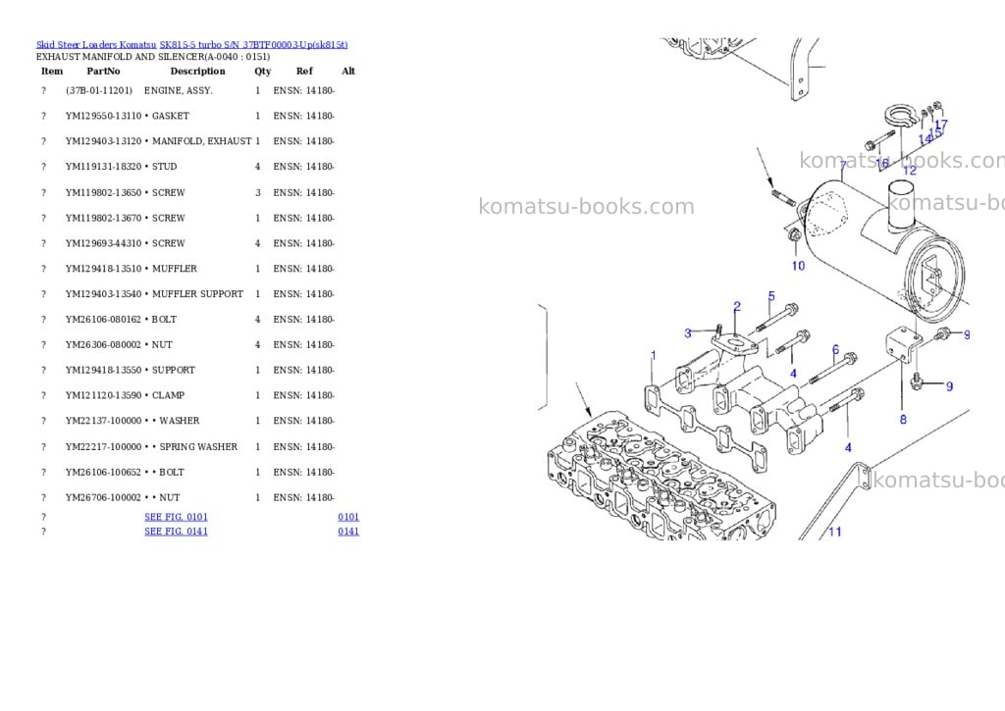The width and height of the screenshot is (1005, 711).
Task: Select the CLAMP description
Action: point(169,396)
